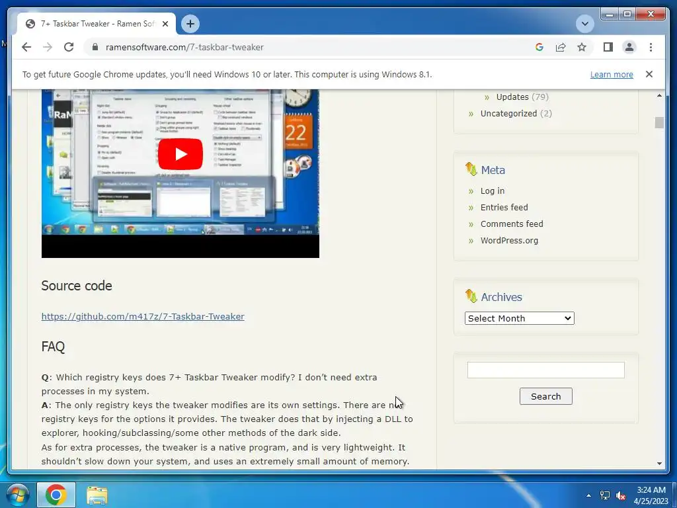Viewport: 677px width, 508px height.
Task: Show hidden system tray icons
Action: coord(588,495)
